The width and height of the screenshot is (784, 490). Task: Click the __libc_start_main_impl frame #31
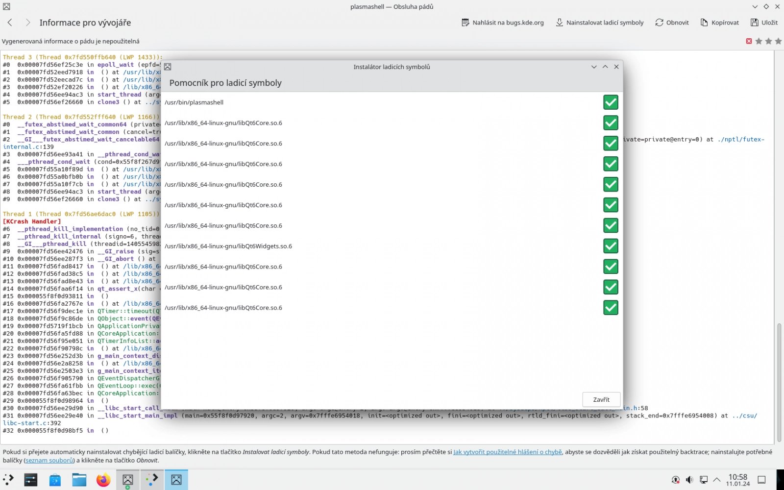coord(380,416)
